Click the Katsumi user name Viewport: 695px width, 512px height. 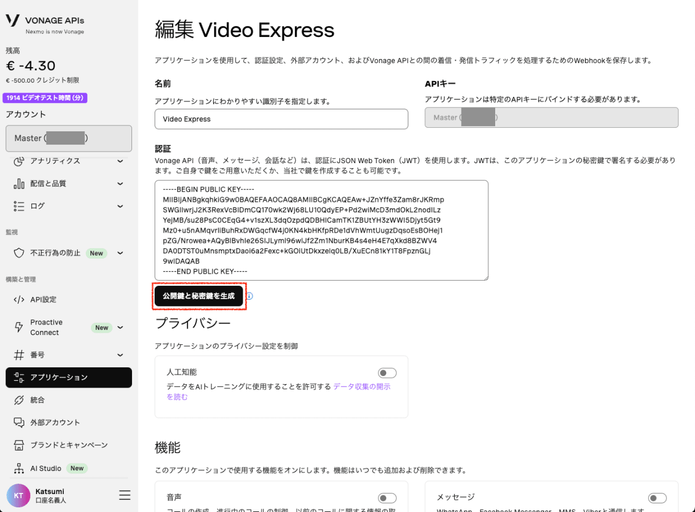(50, 491)
